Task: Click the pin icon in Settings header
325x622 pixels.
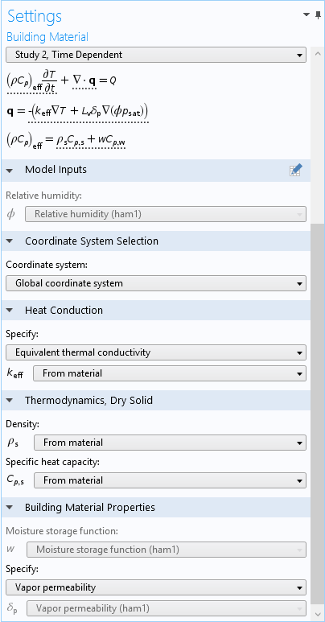Action: 318,14
